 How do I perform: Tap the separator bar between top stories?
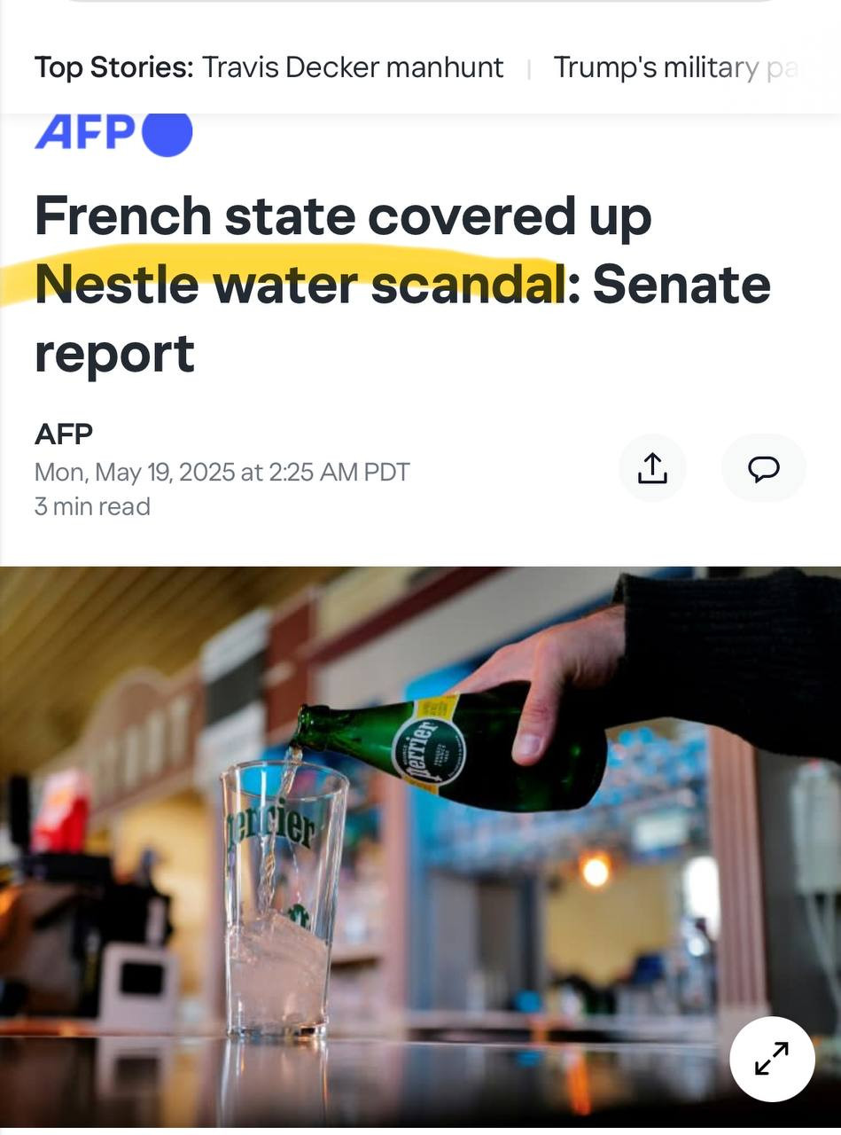pos(529,68)
